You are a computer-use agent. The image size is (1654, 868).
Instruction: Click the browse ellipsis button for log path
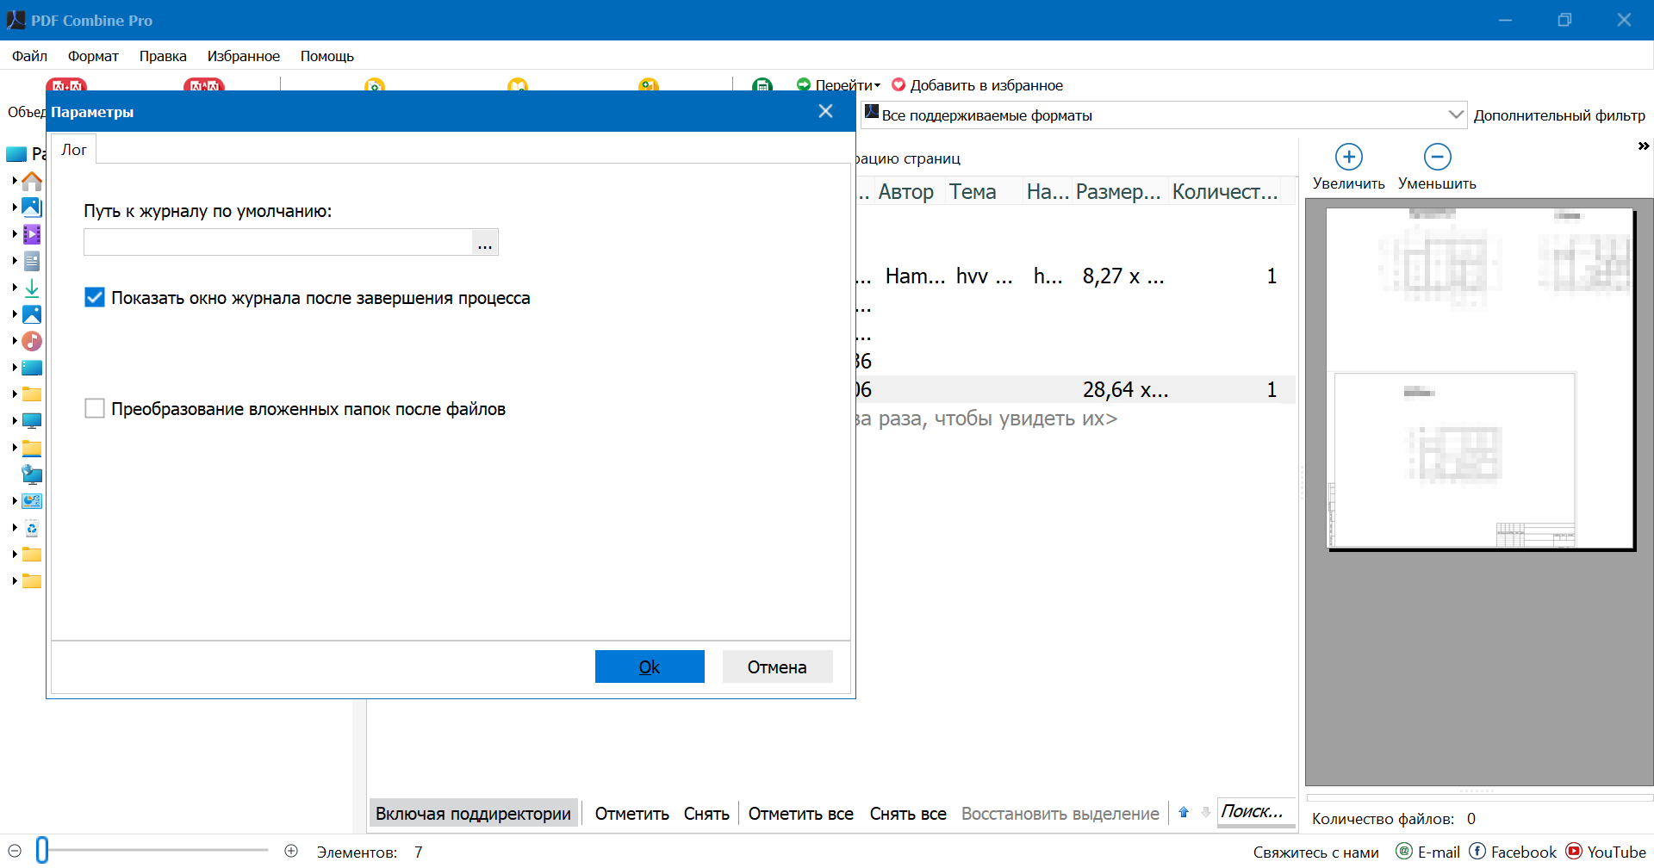(485, 242)
